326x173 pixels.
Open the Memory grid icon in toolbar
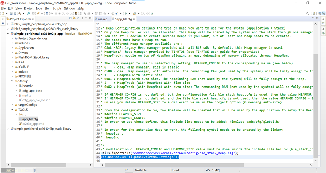[76, 13]
